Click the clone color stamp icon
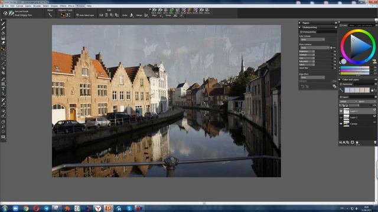 click(x=374, y=61)
